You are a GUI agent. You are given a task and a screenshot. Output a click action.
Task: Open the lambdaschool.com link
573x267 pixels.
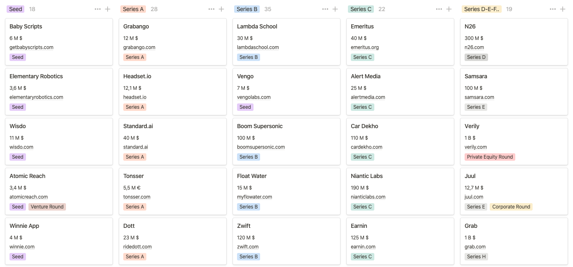(258, 47)
